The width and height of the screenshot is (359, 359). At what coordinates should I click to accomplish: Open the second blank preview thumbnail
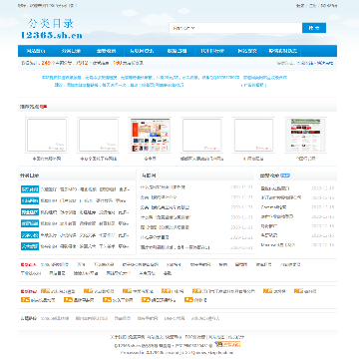pos(99,135)
